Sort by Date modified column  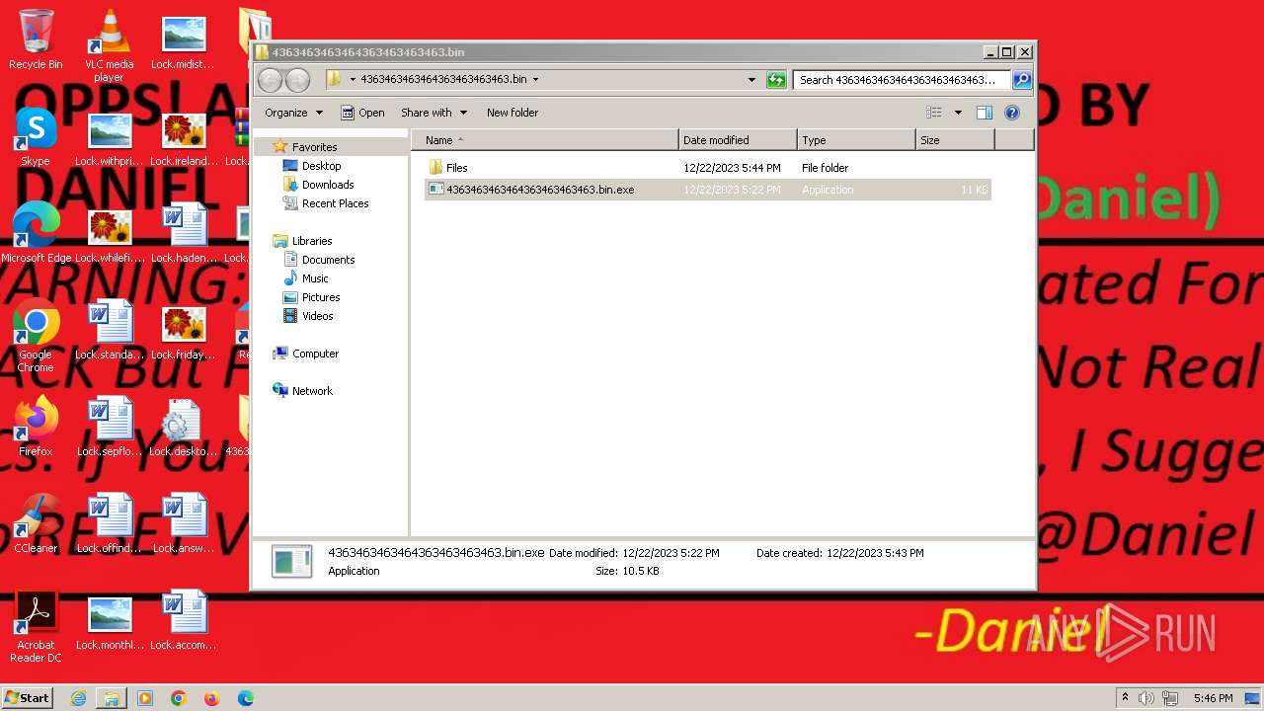738,140
